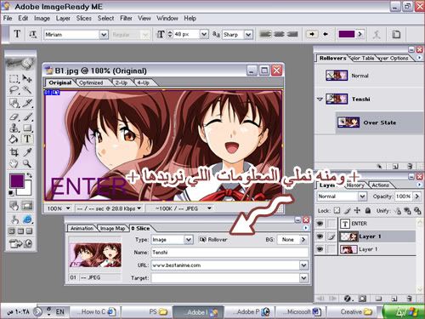Preview in browser icon in toolbox
This screenshot has height=319, width=425.
pyautogui.click(x=27, y=219)
